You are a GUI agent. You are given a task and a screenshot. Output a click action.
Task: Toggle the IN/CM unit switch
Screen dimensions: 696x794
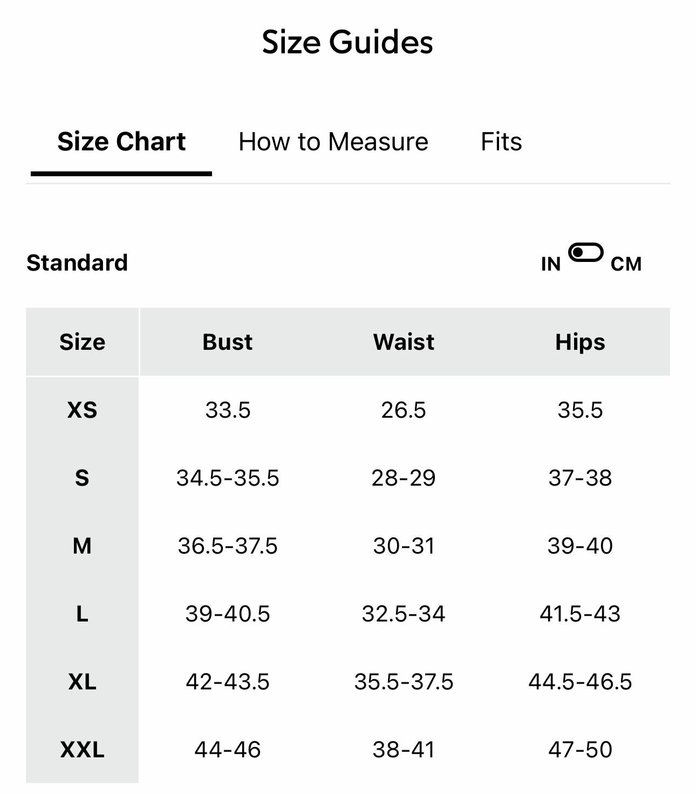585,252
